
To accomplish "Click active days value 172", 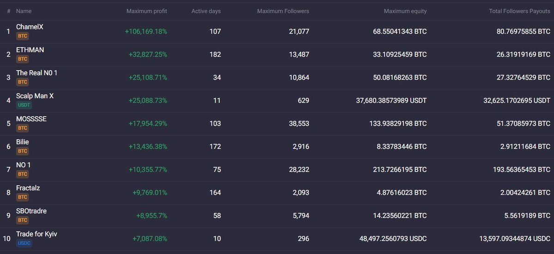I will click(x=215, y=147).
